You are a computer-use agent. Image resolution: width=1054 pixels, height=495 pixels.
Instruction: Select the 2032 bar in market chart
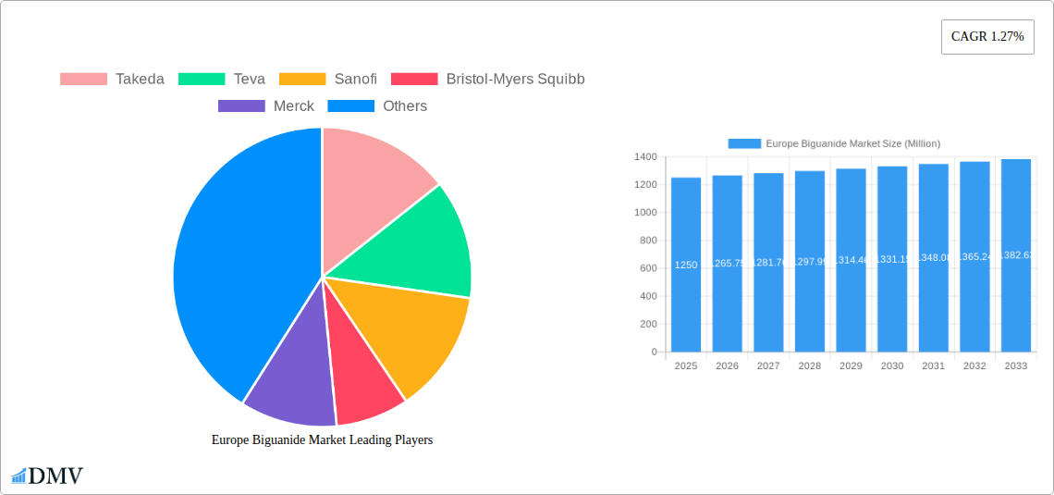974,256
